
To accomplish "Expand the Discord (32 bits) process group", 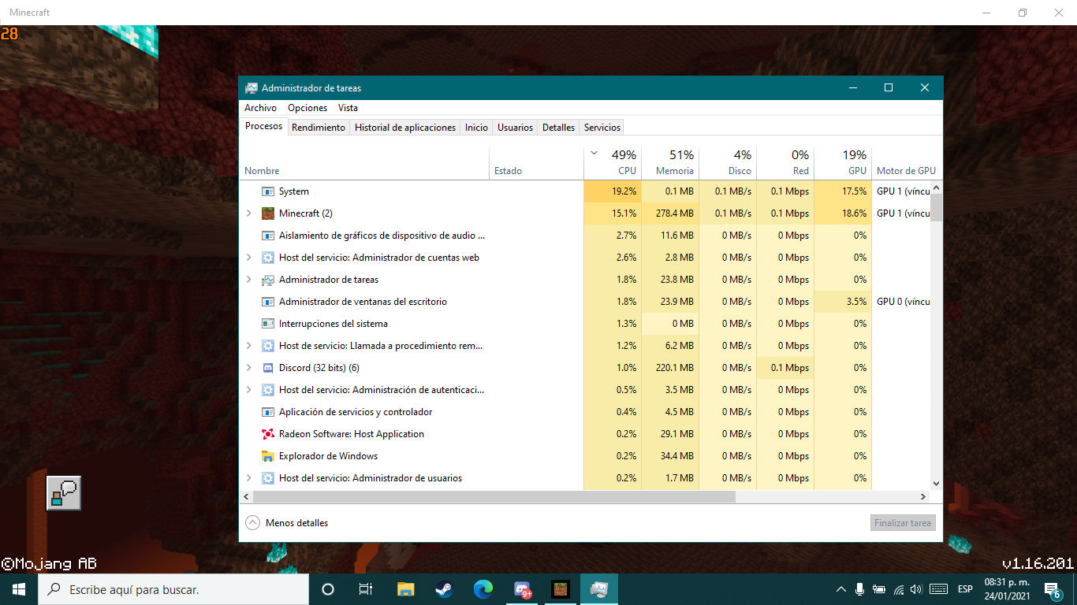I will pyautogui.click(x=249, y=368).
